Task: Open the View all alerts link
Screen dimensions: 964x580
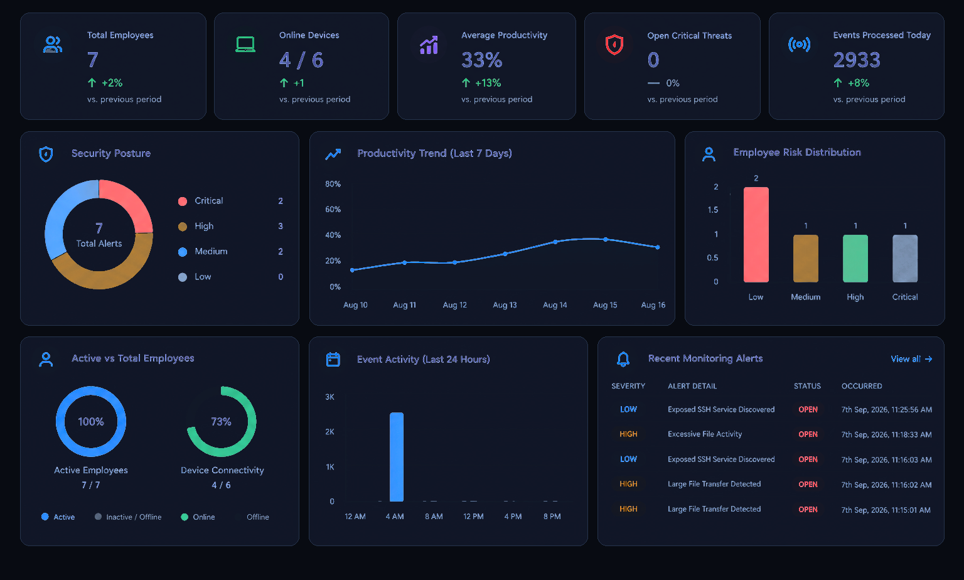Action: [911, 359]
